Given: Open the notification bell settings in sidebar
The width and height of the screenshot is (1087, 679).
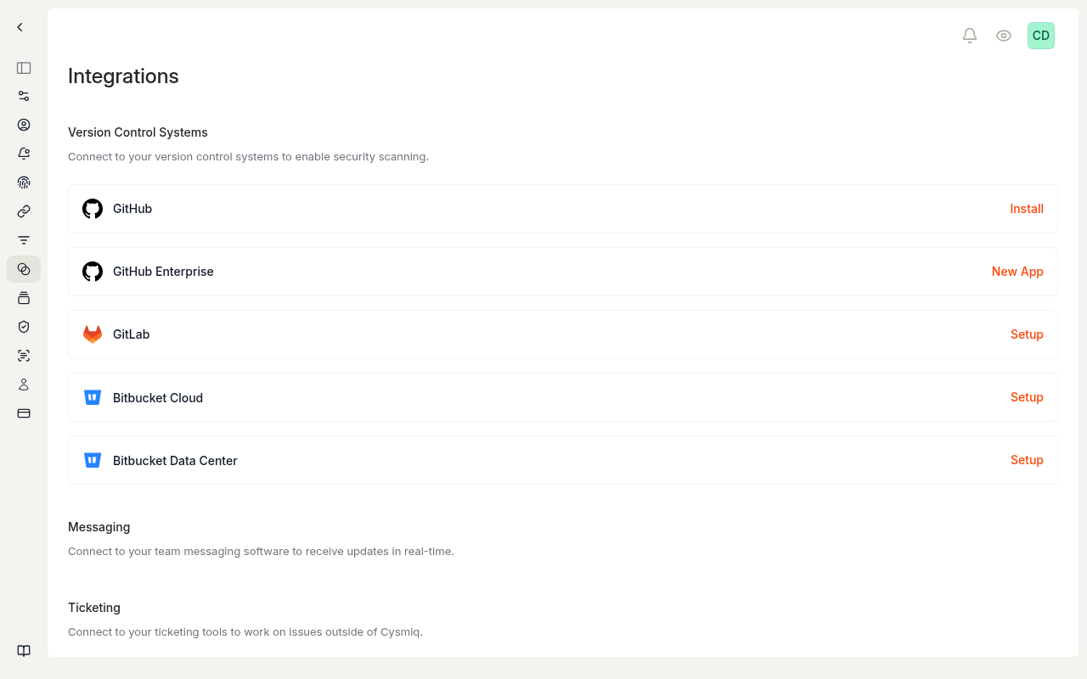Looking at the screenshot, I should 23,154.
